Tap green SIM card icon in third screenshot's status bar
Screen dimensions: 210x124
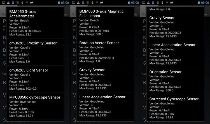tap(158, 3)
